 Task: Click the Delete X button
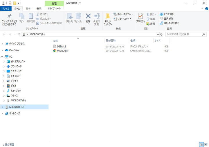(x=88, y=18)
